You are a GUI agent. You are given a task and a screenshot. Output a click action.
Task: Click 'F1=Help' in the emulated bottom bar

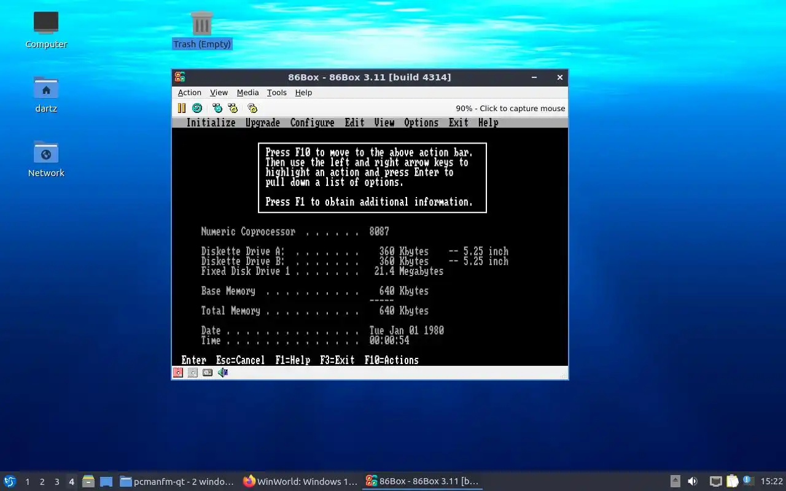(x=292, y=360)
